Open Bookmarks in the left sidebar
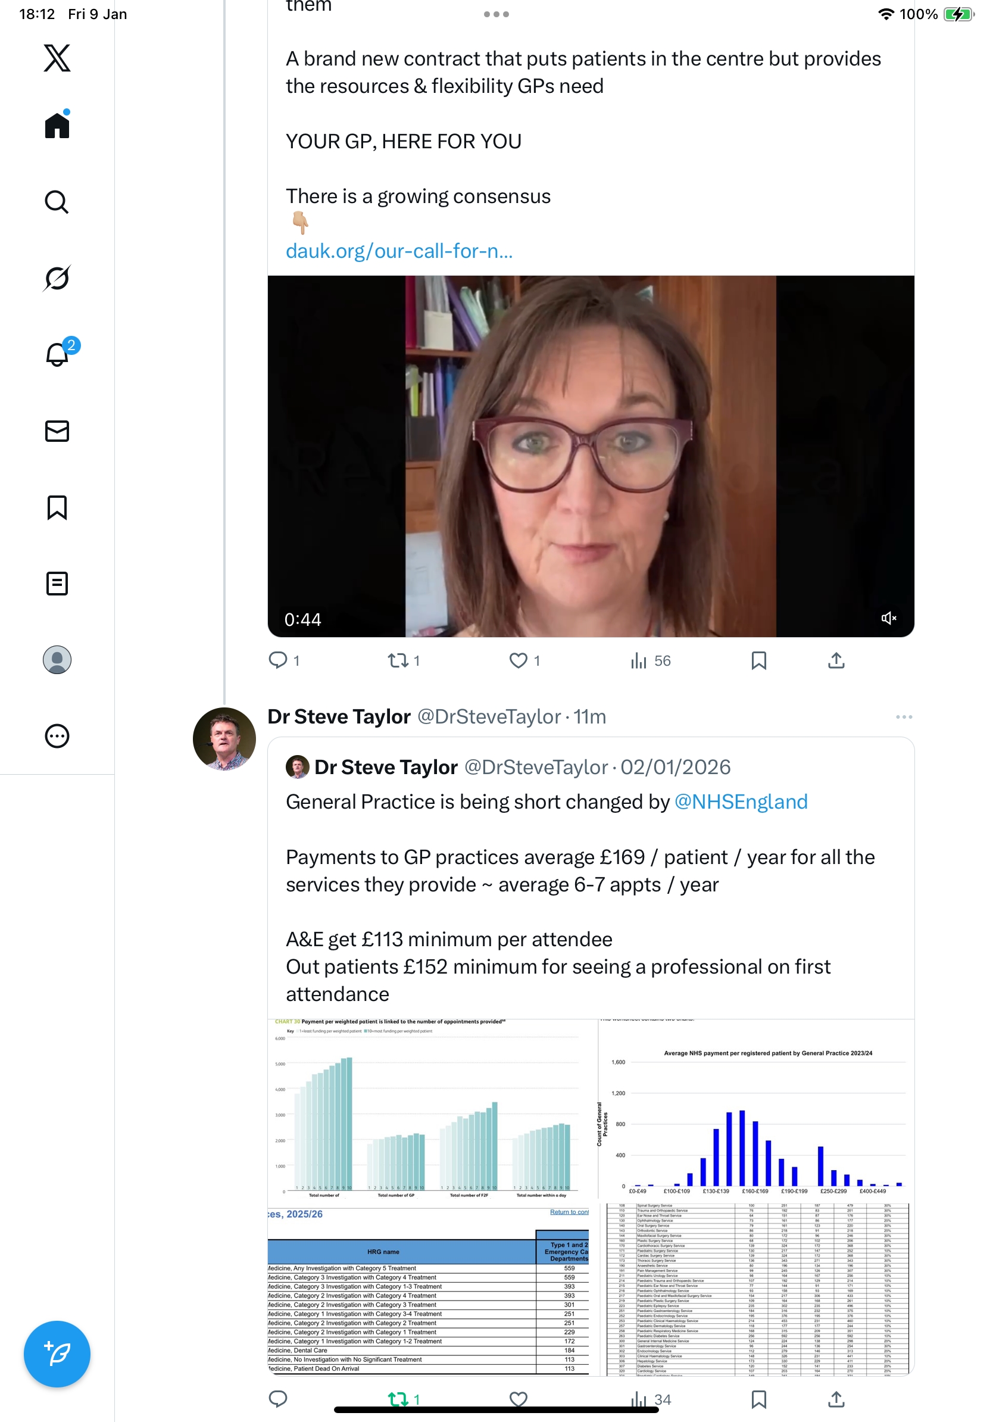This screenshot has width=993, height=1422. click(57, 507)
